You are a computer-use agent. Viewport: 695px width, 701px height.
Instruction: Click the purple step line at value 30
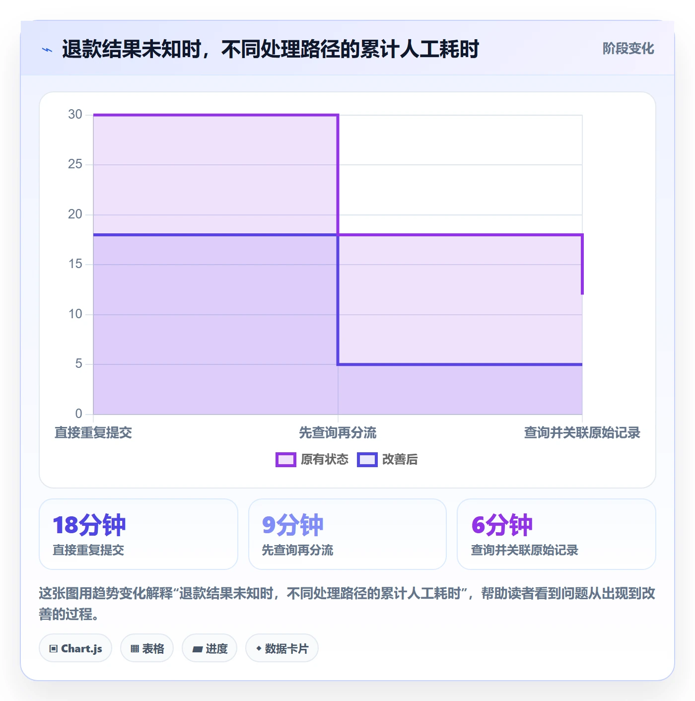point(215,115)
